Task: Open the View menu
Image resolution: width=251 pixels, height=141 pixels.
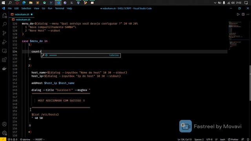Action: click(36, 9)
